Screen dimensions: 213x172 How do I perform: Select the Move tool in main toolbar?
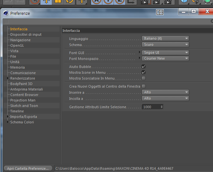46,2
